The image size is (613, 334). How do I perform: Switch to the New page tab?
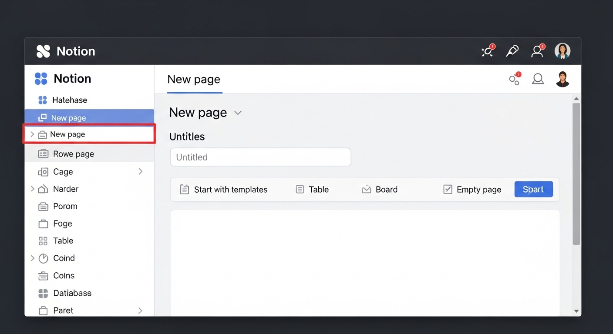pos(194,80)
